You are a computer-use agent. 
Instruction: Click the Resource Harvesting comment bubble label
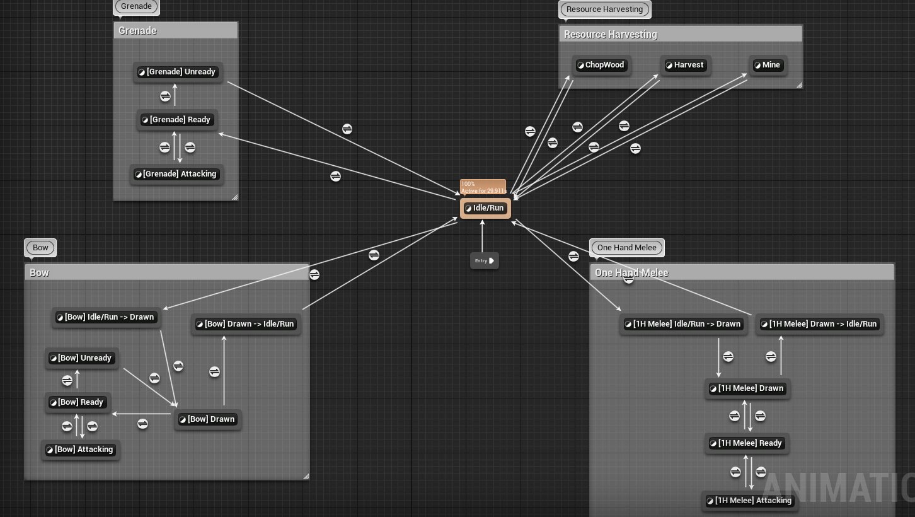coord(604,9)
